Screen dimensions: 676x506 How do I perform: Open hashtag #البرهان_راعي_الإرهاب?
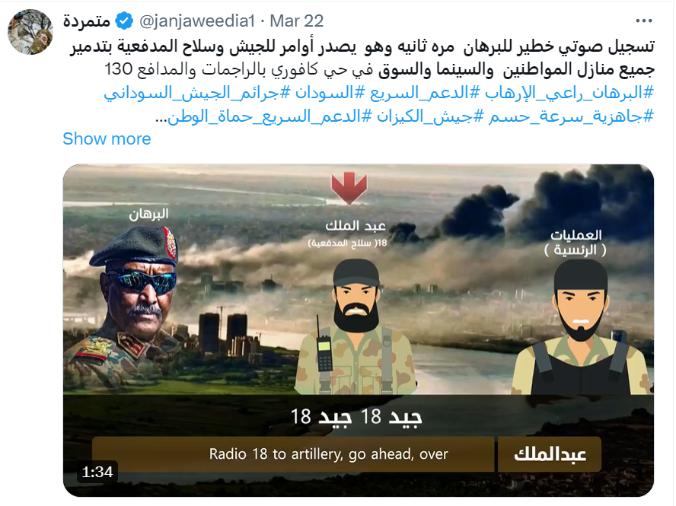pyautogui.click(x=569, y=92)
